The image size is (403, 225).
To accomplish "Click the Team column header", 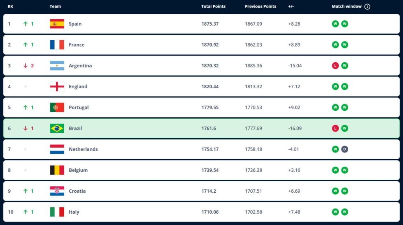I will point(55,7).
